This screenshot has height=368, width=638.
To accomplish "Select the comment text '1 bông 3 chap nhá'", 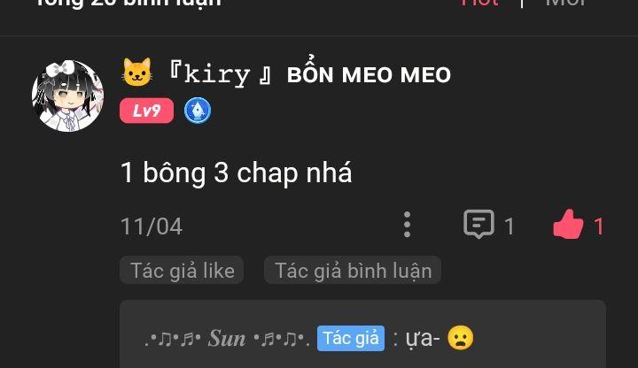I will tap(236, 172).
